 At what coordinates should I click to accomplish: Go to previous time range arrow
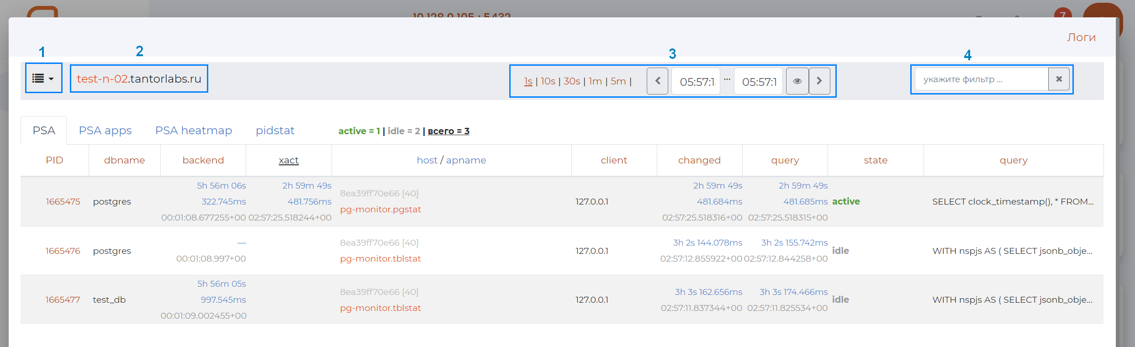[x=658, y=81]
